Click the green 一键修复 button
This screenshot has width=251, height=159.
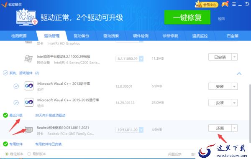click(x=187, y=17)
